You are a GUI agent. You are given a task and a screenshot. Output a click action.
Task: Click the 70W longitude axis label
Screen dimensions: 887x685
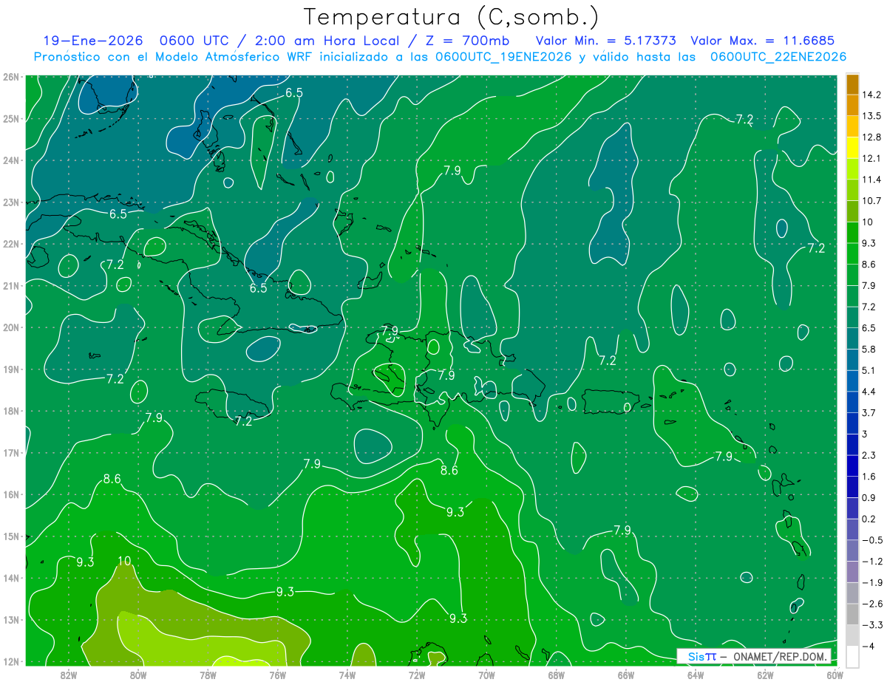point(486,675)
